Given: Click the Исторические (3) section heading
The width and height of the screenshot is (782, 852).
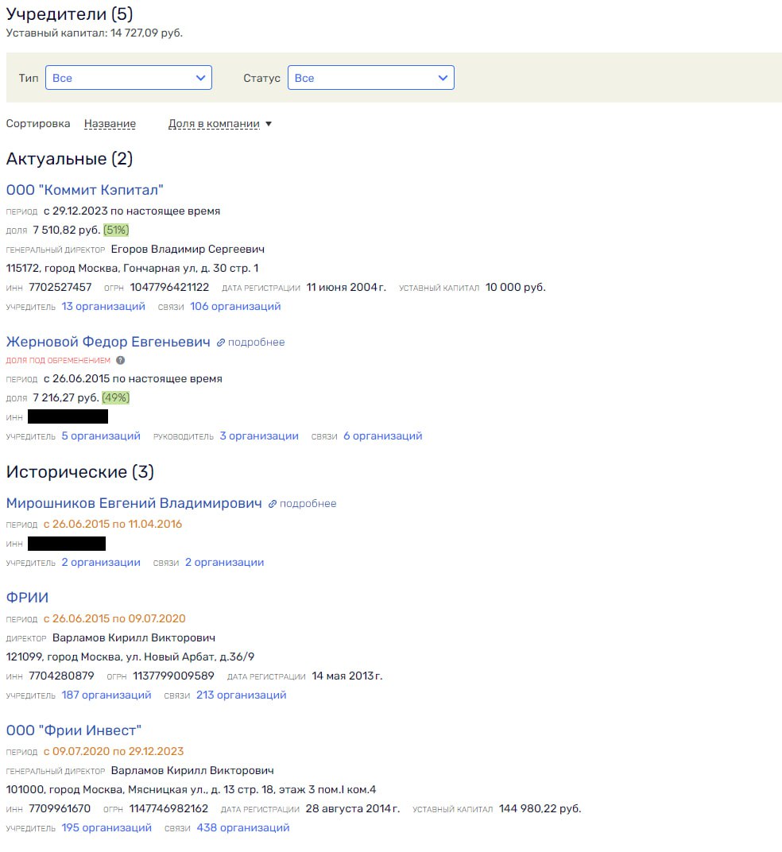Looking at the screenshot, I should coord(80,471).
